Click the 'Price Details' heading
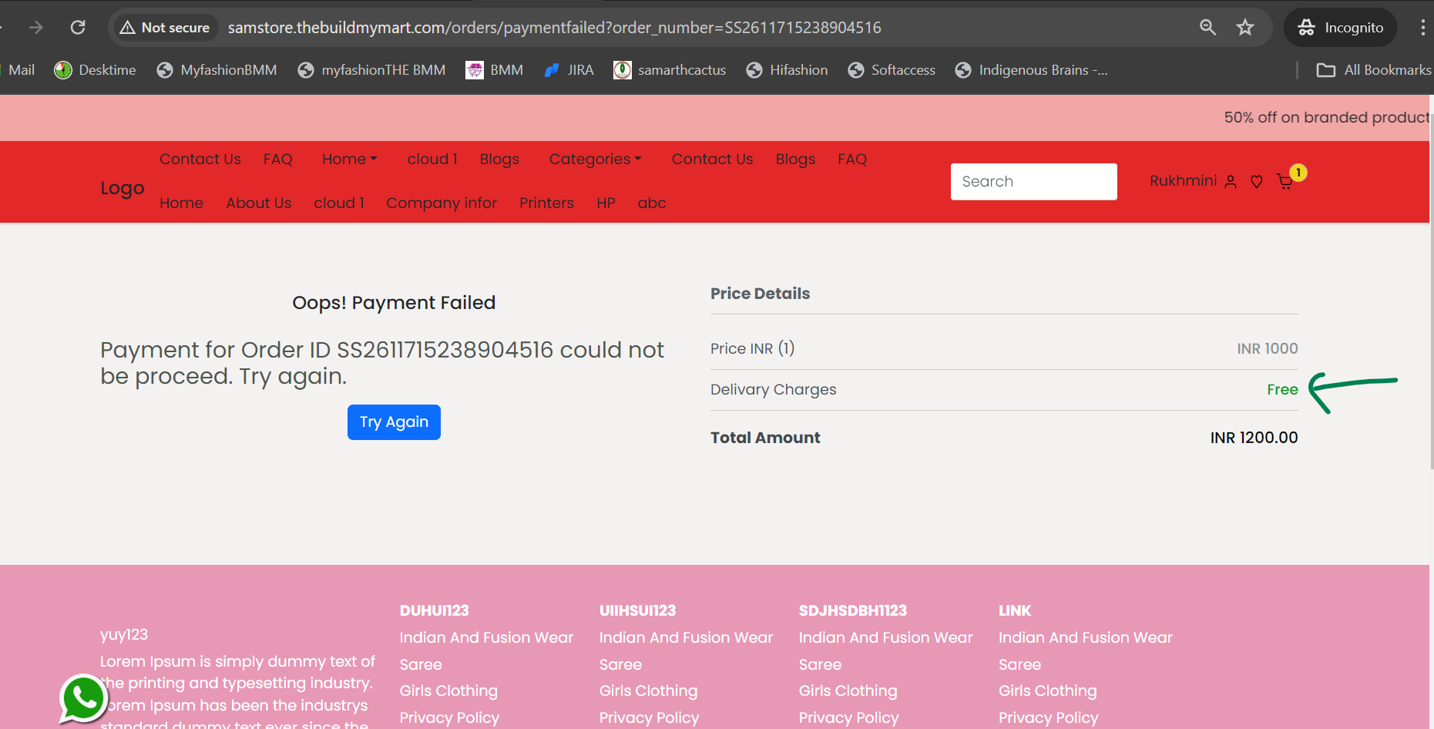The width and height of the screenshot is (1434, 729). coord(761,294)
